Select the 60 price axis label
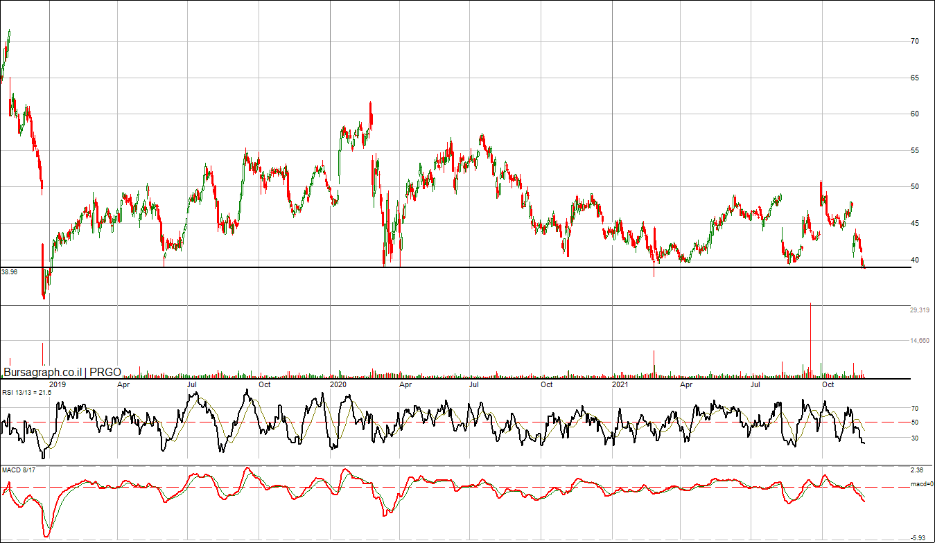 point(915,114)
